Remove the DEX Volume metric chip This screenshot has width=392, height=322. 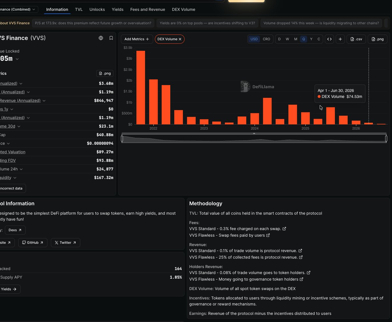(180, 39)
